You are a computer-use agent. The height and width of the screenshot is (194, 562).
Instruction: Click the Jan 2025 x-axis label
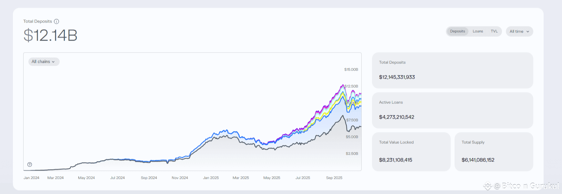211,178
